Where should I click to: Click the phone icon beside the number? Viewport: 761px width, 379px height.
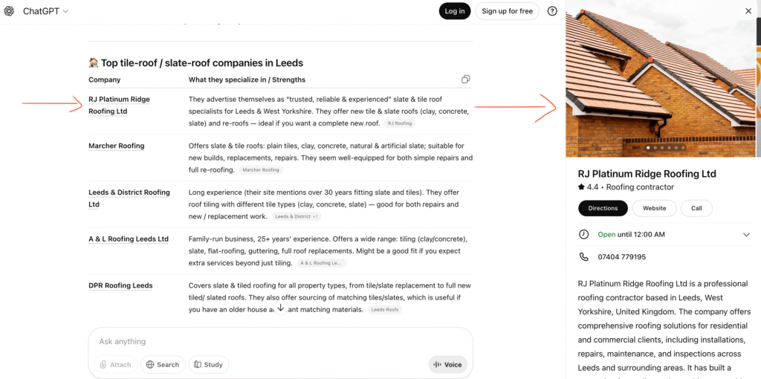click(583, 257)
